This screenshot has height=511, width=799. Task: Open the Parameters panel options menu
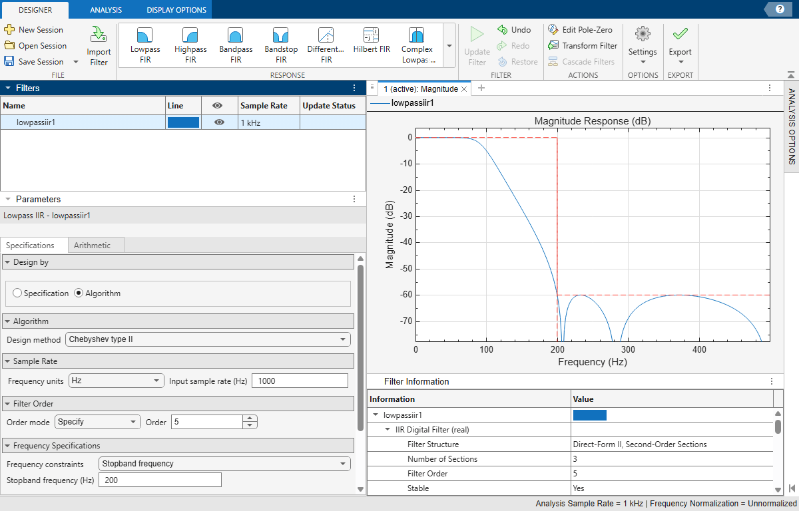click(x=354, y=199)
